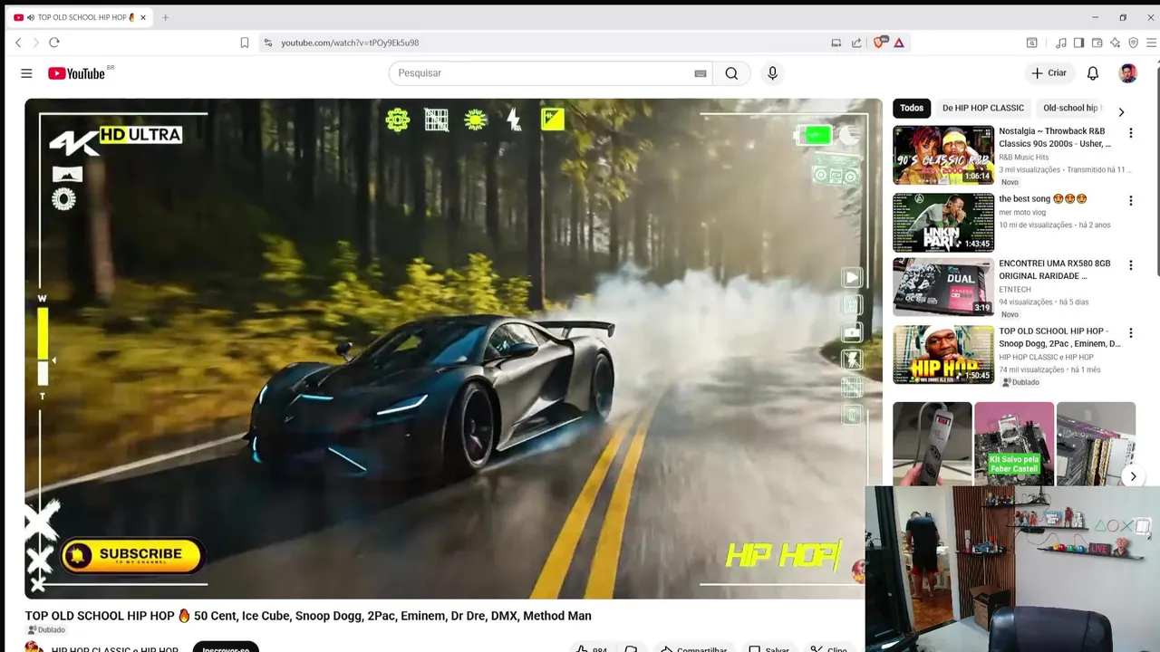
Task: Click the Dublado badge under video title
Action: coord(46,630)
